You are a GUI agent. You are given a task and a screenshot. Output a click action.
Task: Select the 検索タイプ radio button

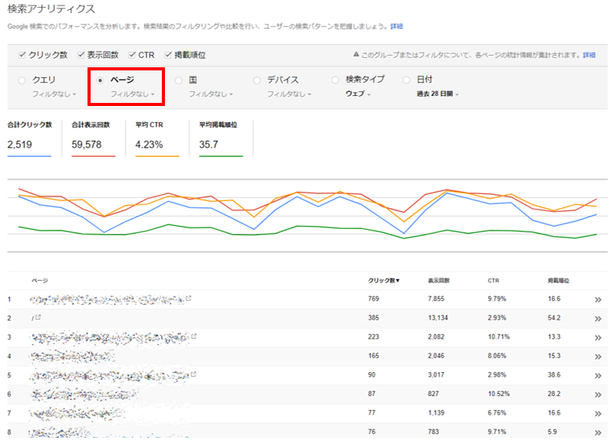click(335, 80)
